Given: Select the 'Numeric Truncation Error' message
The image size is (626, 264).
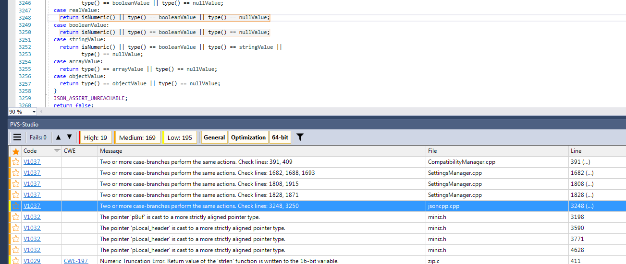Looking at the screenshot, I should 219,261.
